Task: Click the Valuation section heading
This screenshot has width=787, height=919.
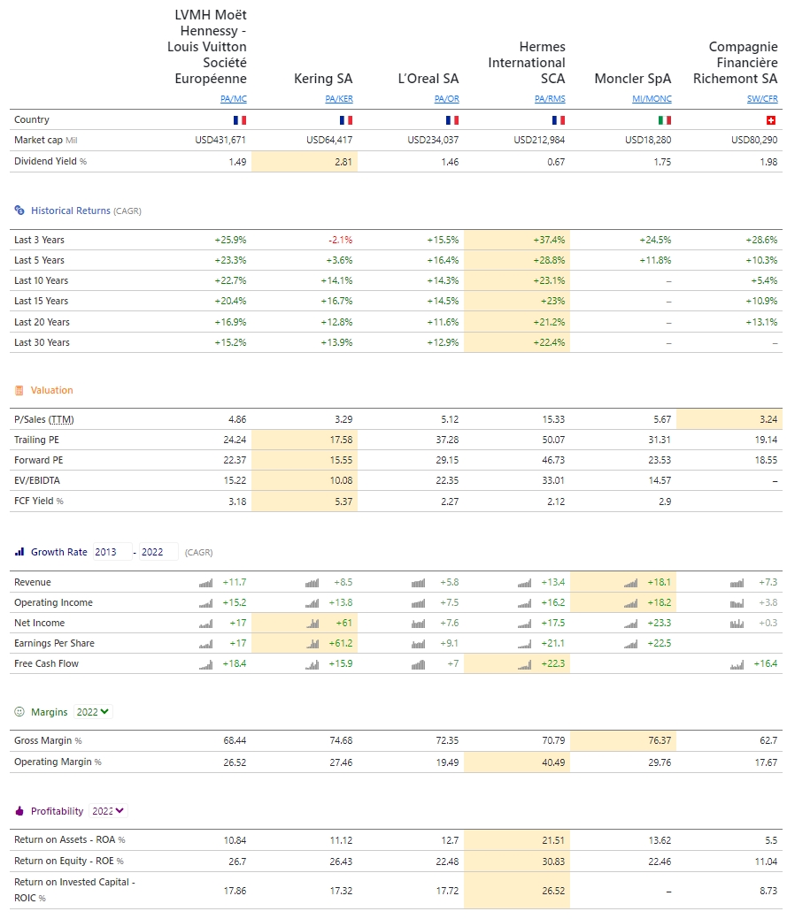Action: tap(52, 390)
